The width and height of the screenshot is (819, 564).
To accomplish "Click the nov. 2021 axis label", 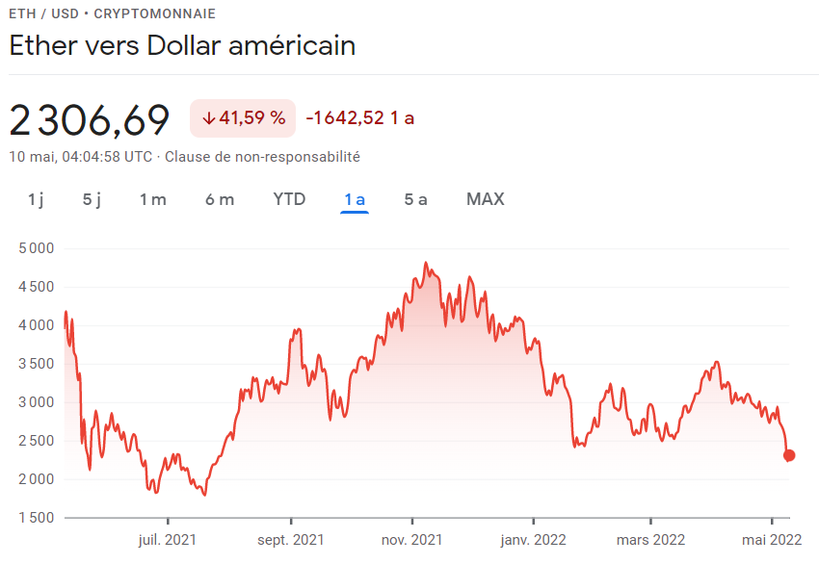I will coord(411,540).
